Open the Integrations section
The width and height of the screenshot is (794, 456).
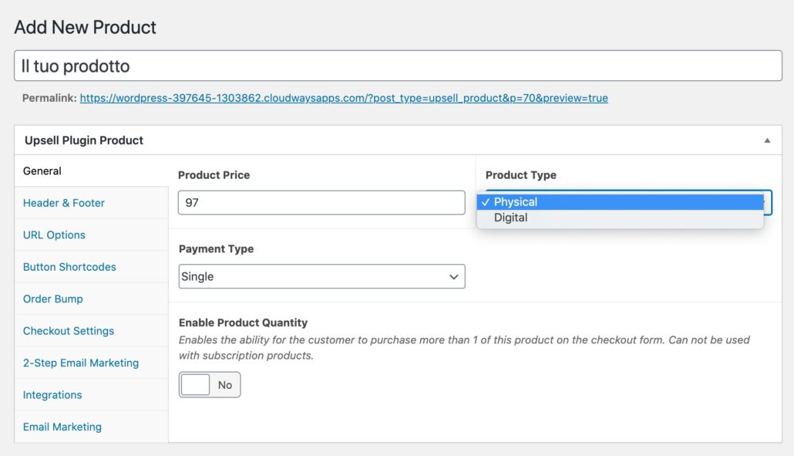pos(52,394)
